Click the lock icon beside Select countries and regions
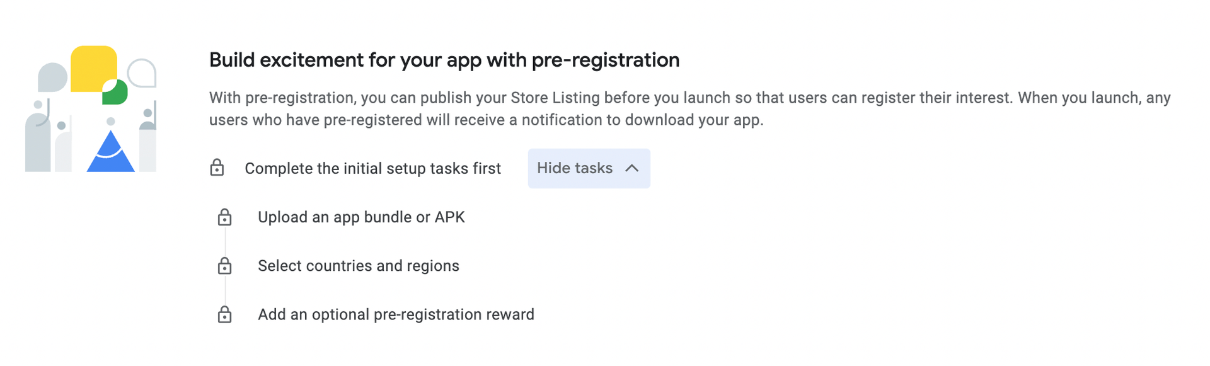 tap(225, 266)
